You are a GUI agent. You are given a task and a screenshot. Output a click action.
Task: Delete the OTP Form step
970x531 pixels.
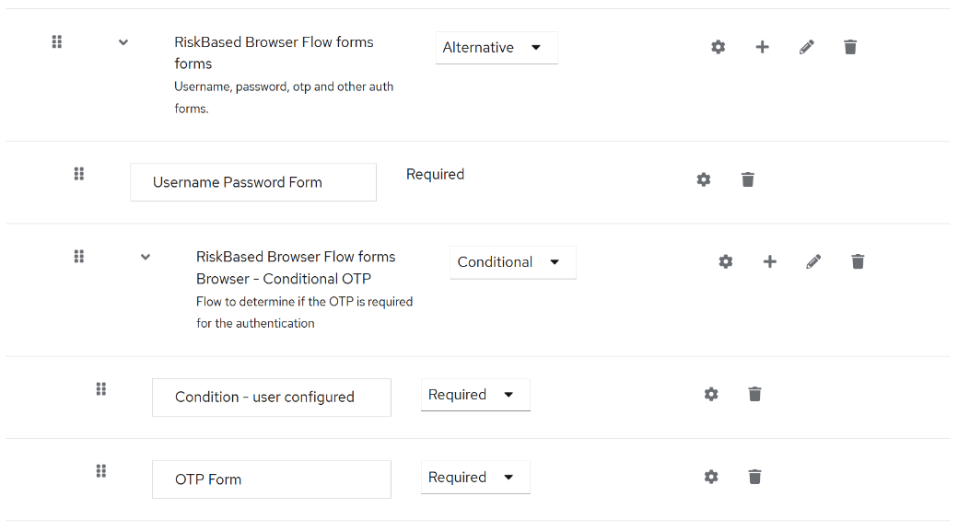[754, 477]
